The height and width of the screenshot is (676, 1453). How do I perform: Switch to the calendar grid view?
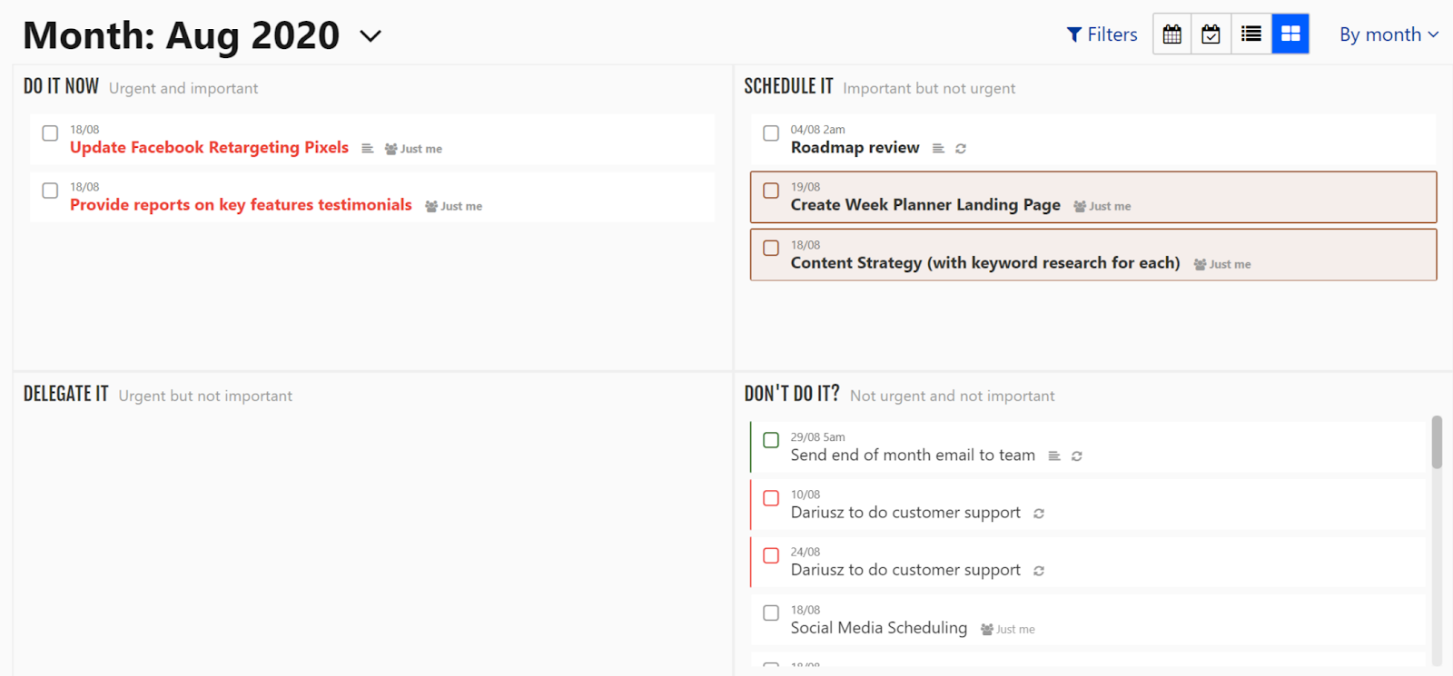1172,34
